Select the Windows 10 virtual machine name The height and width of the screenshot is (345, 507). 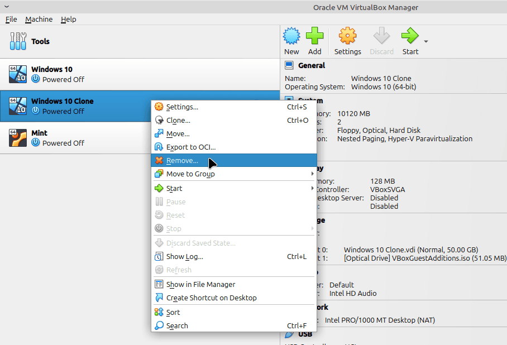(x=52, y=69)
